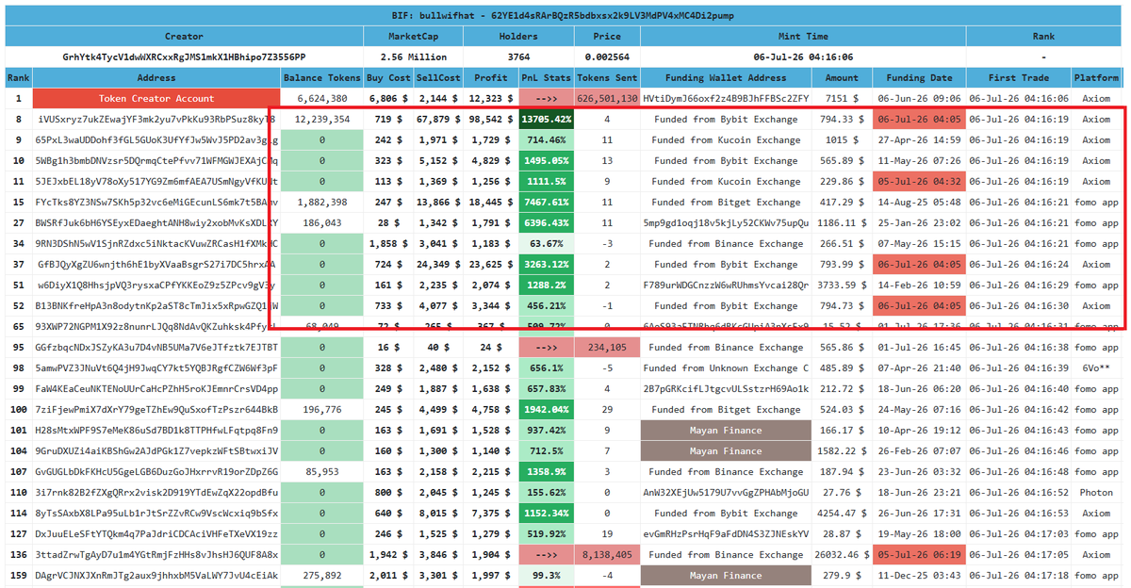Click the 'Platform' column header
Viewport: 1131px width, 588px height.
(1096, 77)
